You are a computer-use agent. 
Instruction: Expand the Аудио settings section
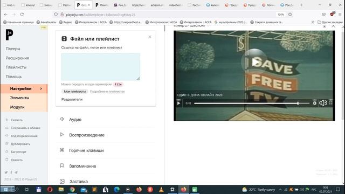[x=75, y=120]
